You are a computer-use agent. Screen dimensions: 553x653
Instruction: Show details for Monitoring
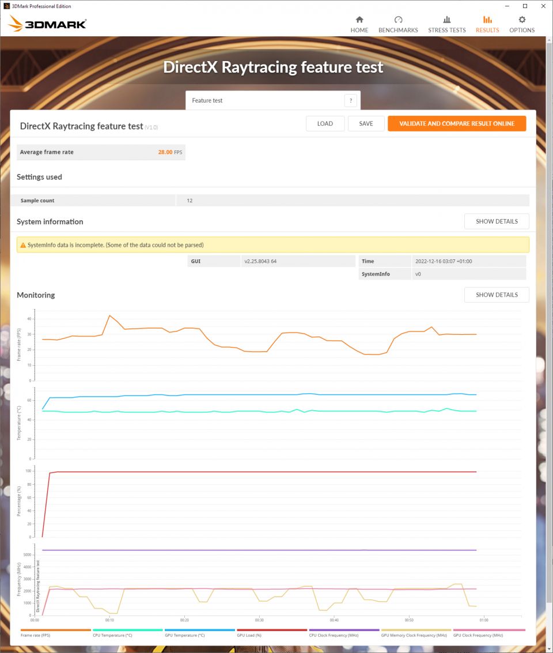tap(497, 295)
